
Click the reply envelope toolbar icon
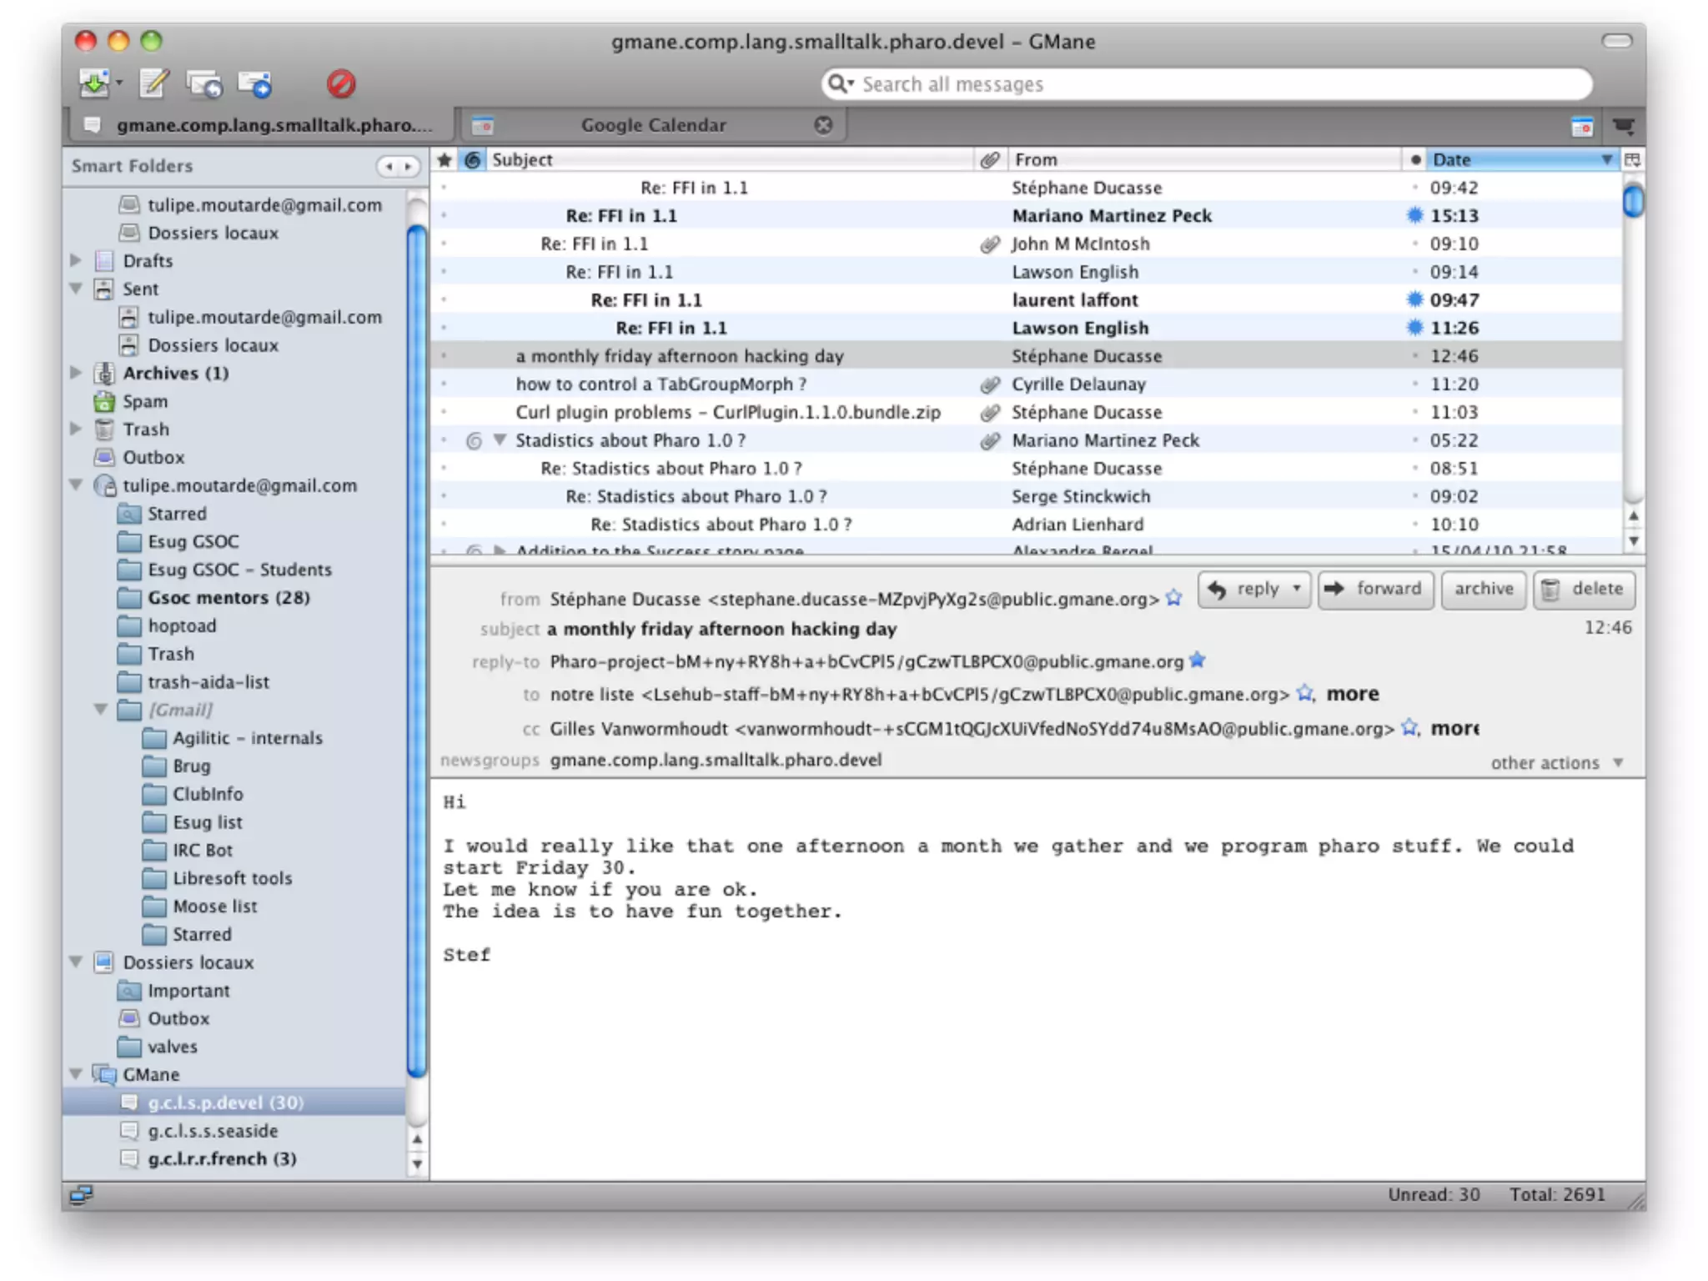tap(204, 83)
